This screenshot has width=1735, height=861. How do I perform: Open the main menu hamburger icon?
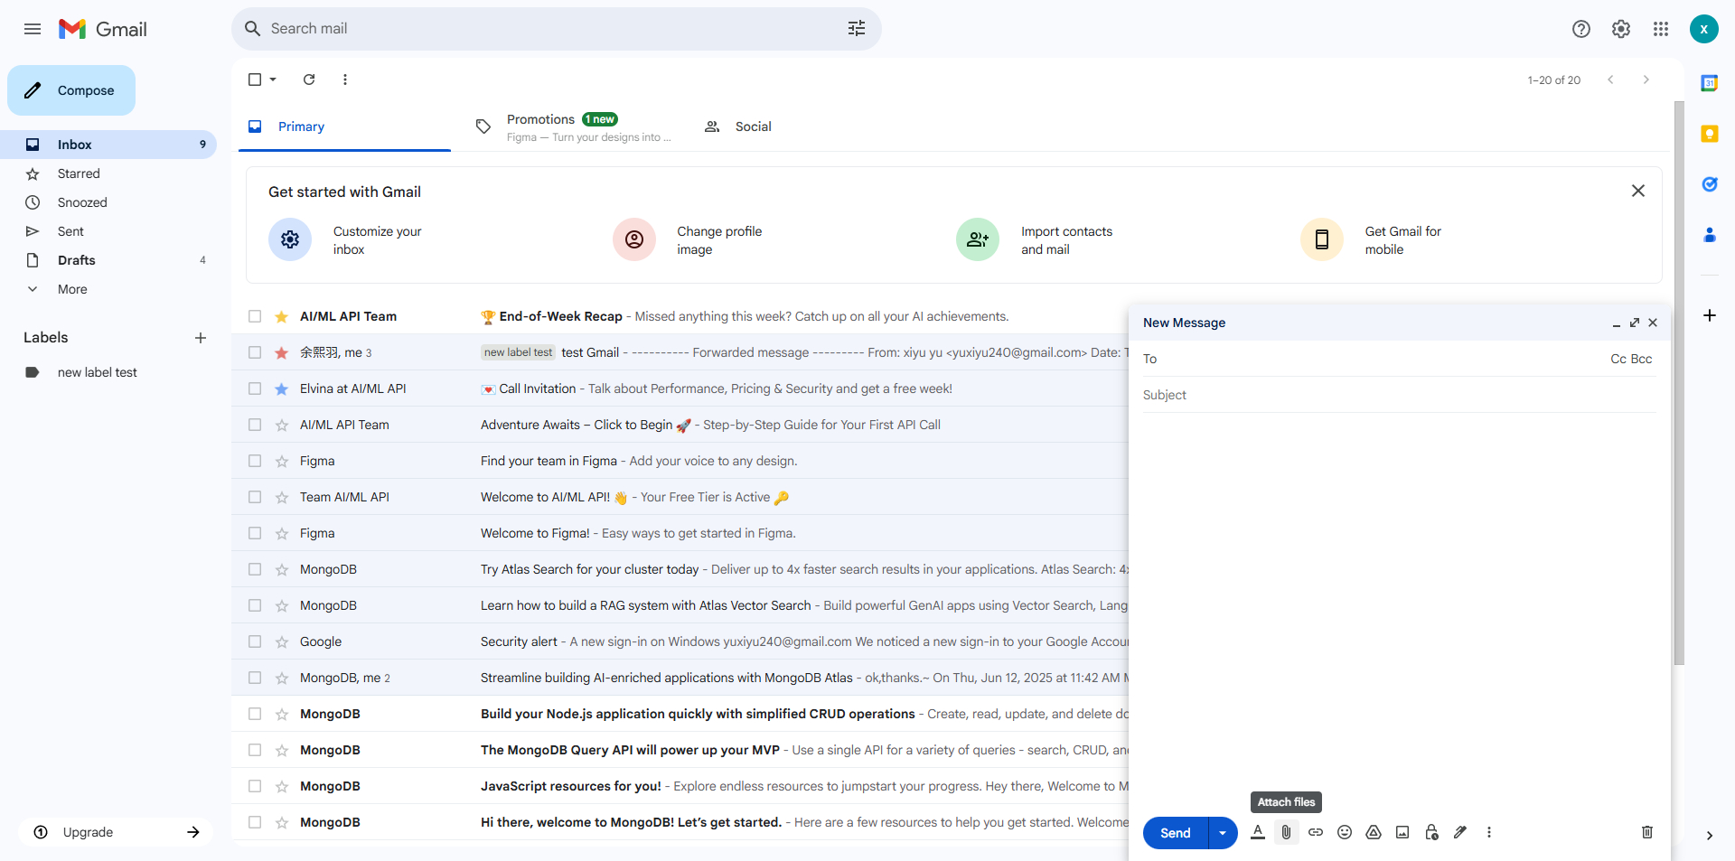coord(33,29)
